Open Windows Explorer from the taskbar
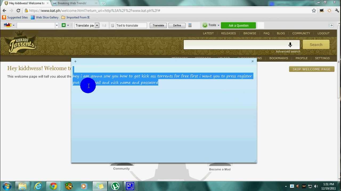 coord(22,186)
